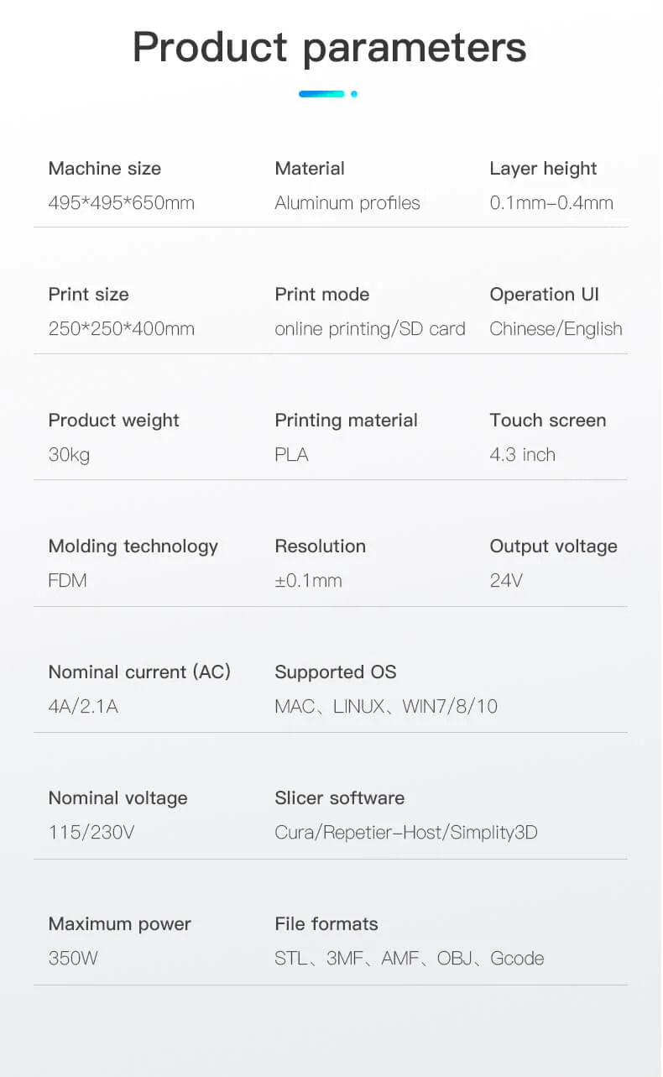
Task: Click the 30kg Product weight value
Action: tap(69, 455)
